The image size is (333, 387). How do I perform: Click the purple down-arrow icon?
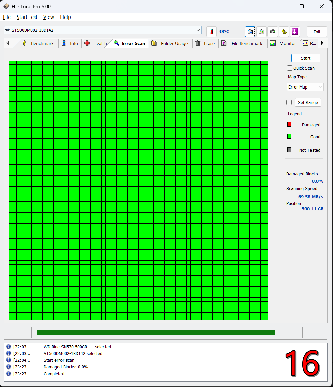(x=295, y=32)
